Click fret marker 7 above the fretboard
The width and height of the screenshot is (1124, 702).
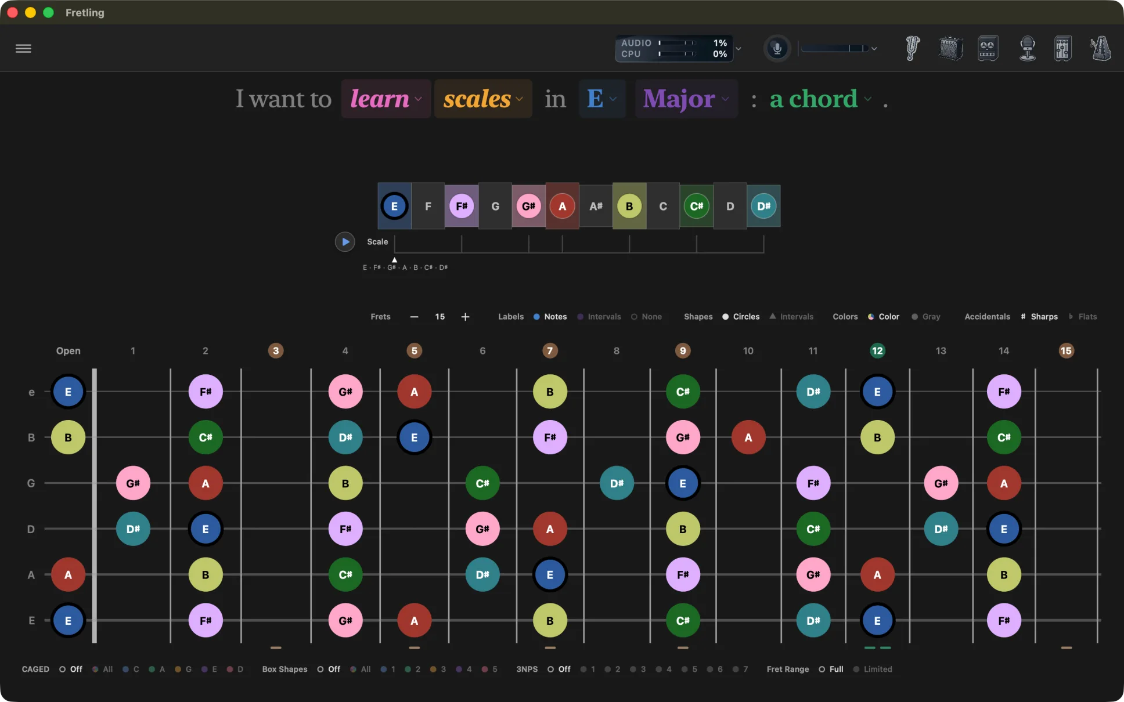550,350
